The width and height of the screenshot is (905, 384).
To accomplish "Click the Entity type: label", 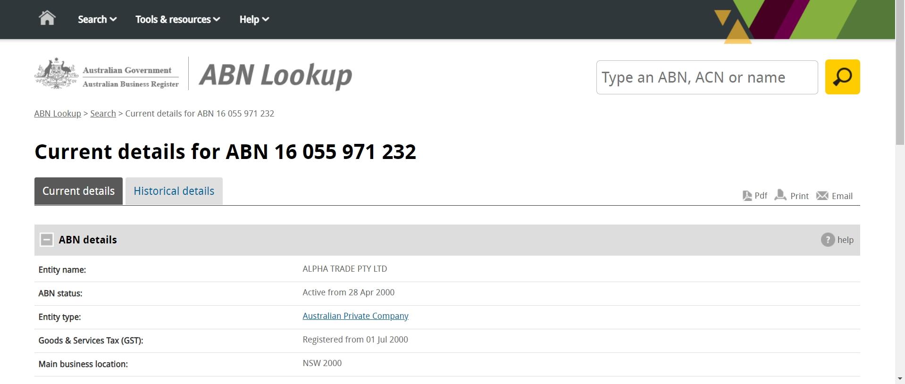I will click(x=59, y=317).
